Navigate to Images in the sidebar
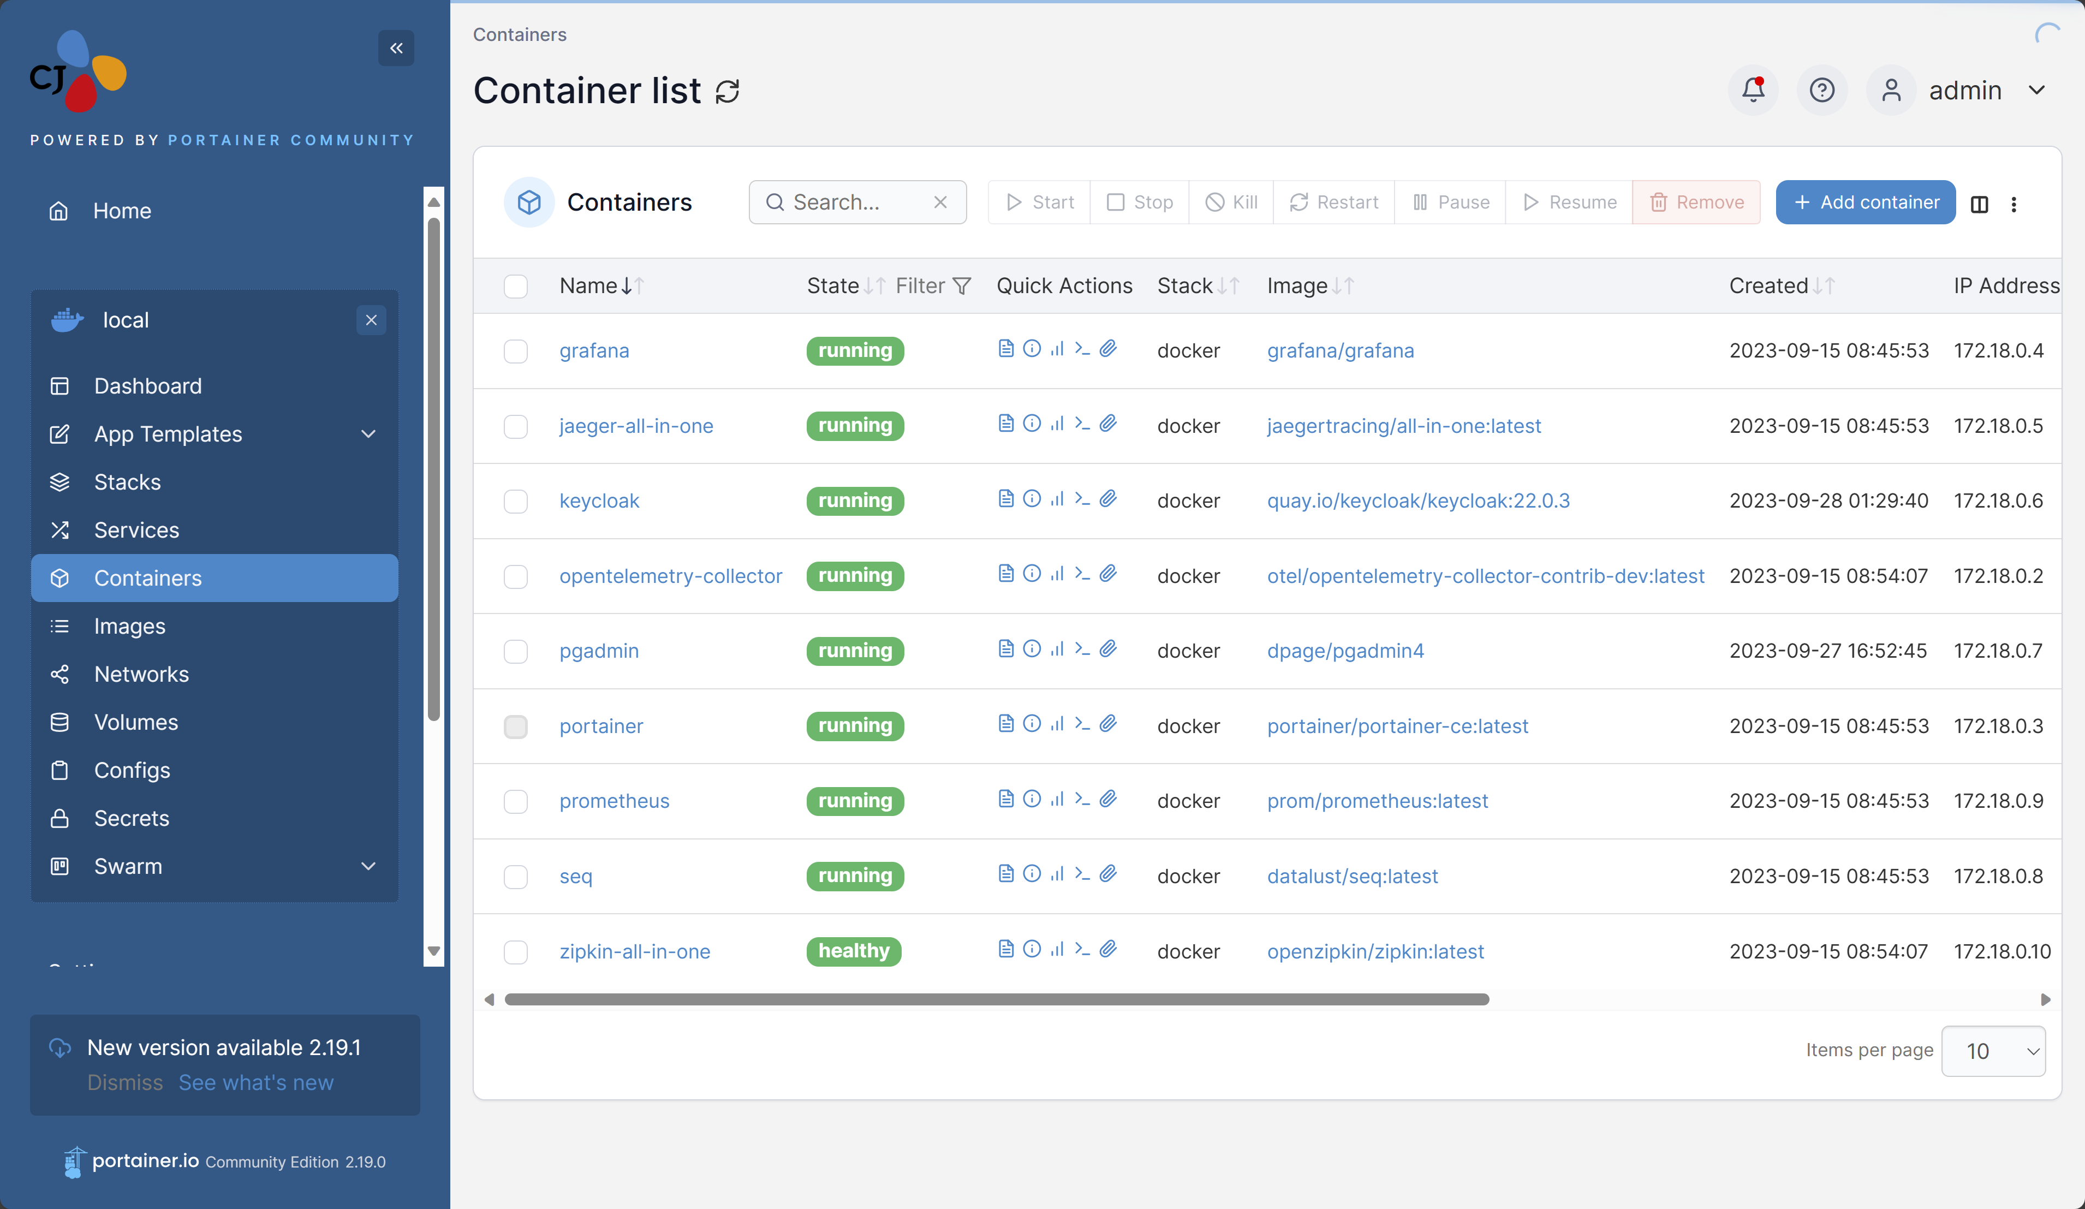This screenshot has width=2085, height=1209. (x=130, y=627)
